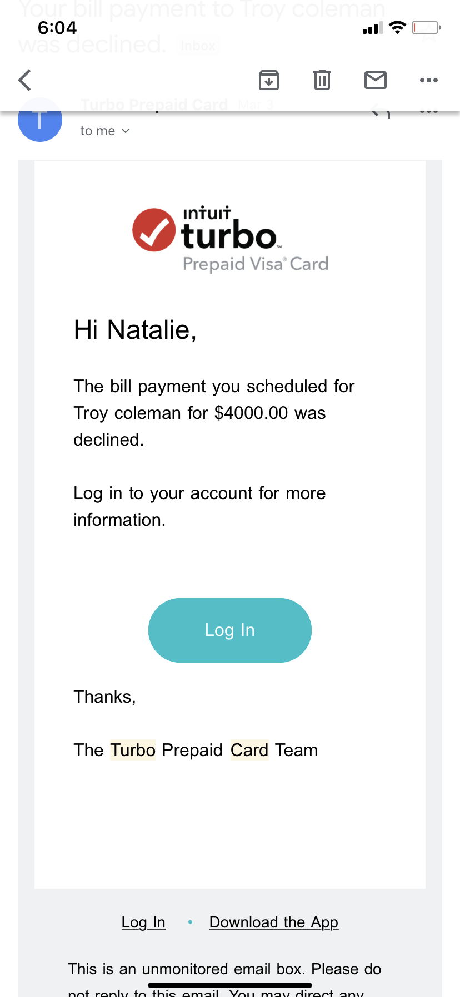Open the underlined Log In footer link

[x=143, y=922]
